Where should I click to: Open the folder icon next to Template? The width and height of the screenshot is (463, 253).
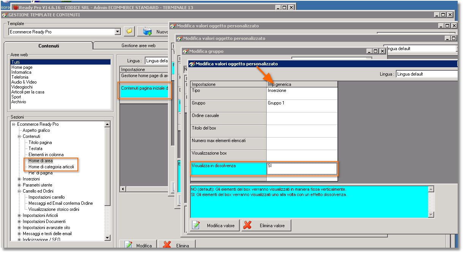[129, 31]
